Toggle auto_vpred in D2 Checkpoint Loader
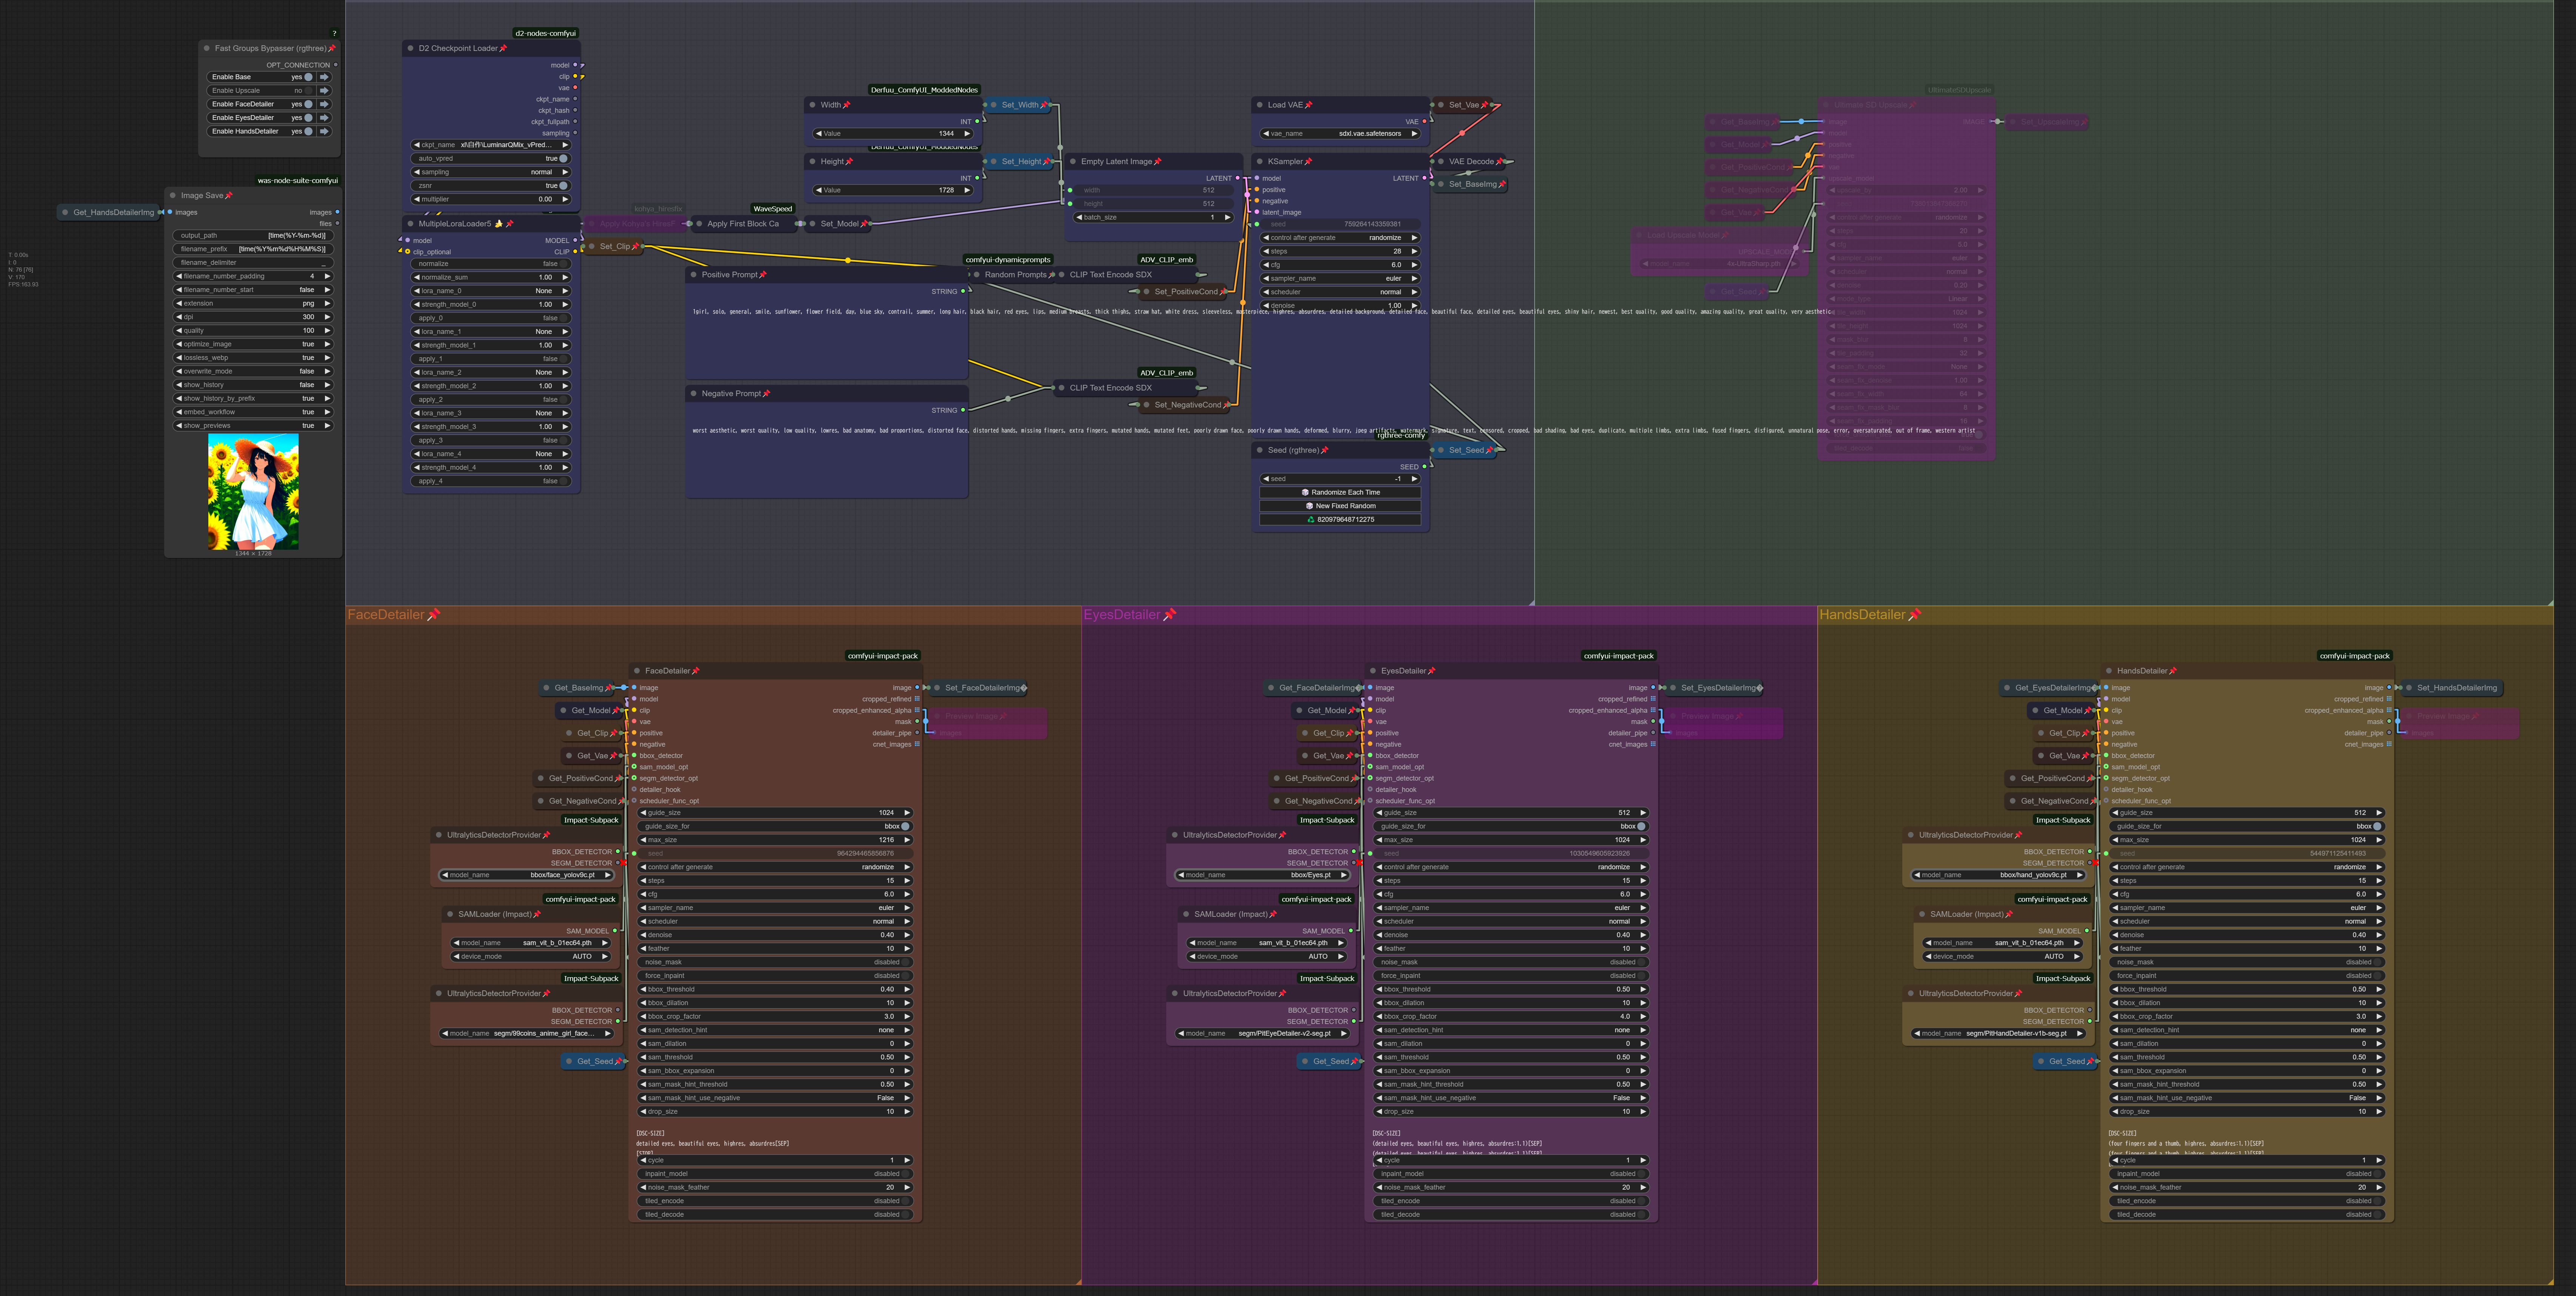Screen dimensions: 2576x1296 [563, 158]
